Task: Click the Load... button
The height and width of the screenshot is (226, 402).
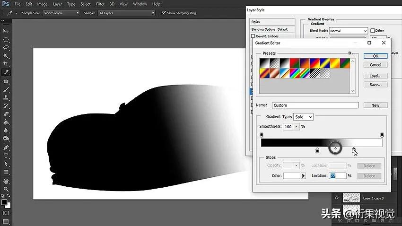Action: pyautogui.click(x=375, y=76)
